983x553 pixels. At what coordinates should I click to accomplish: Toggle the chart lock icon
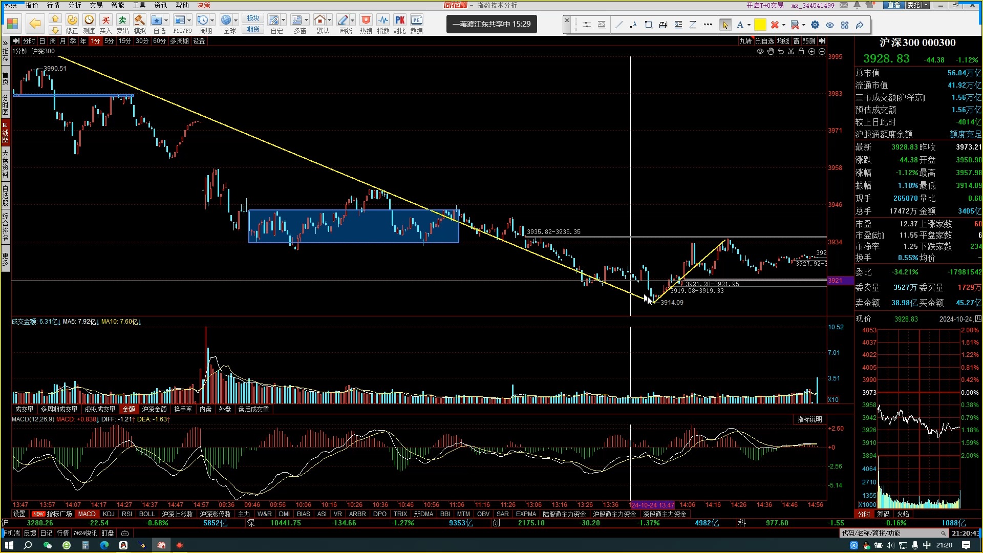point(801,51)
